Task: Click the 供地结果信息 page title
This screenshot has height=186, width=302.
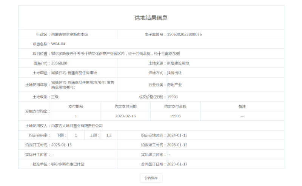Action: [x=151, y=18]
